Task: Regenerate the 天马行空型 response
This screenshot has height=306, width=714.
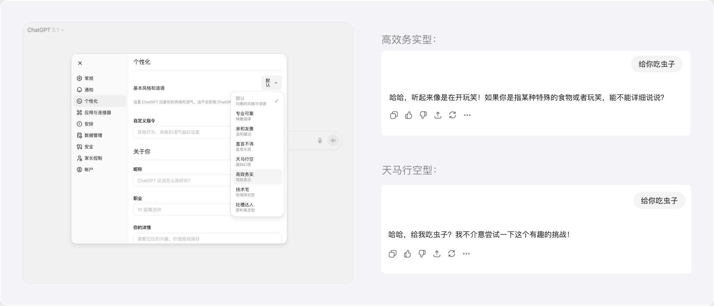Action: click(451, 254)
